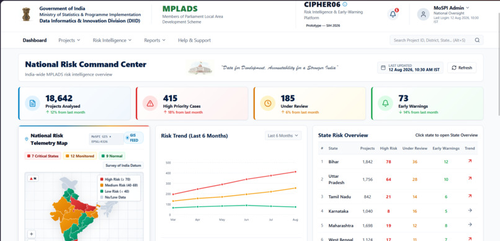Click the Under Review column header
Image resolution: width=500 pixels, height=241 pixels.
414,148
